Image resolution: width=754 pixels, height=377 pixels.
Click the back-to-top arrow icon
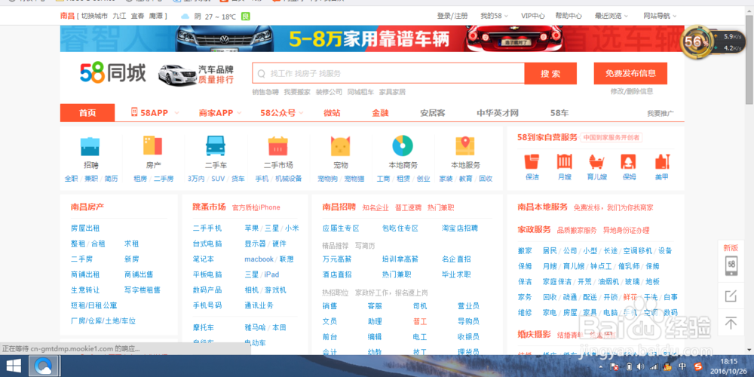coord(731,323)
